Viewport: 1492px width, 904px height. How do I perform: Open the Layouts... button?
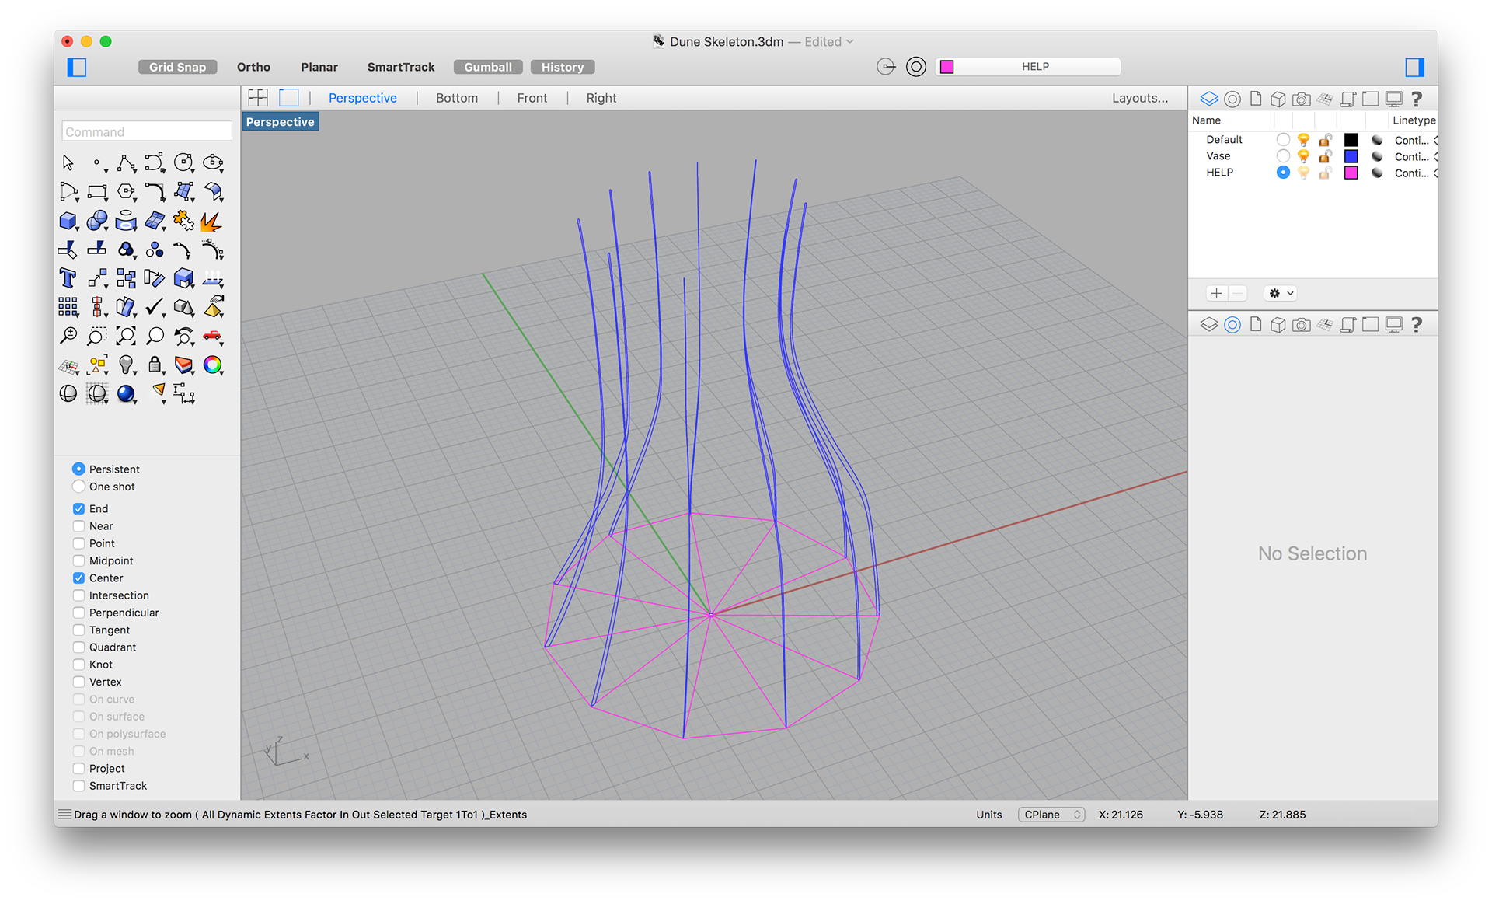(1140, 98)
